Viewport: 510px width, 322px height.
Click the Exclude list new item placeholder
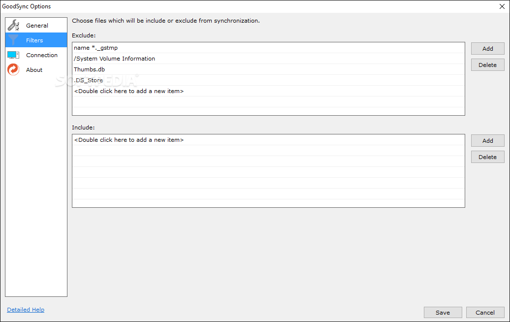coord(268,91)
